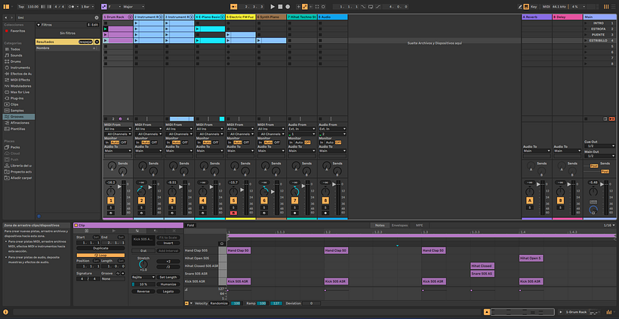Select Drums in the browser categories
Screen dimensions: 619x319
pos(17,61)
